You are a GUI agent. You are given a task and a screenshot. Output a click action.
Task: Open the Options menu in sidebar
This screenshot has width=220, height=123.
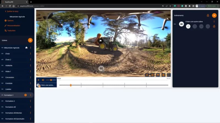pos(10,20)
